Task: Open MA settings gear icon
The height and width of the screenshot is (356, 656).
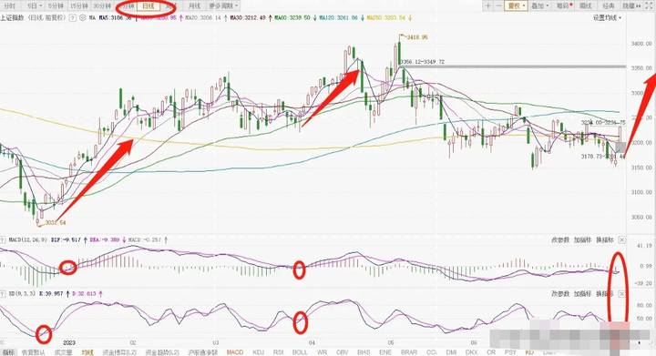Action: [82, 18]
